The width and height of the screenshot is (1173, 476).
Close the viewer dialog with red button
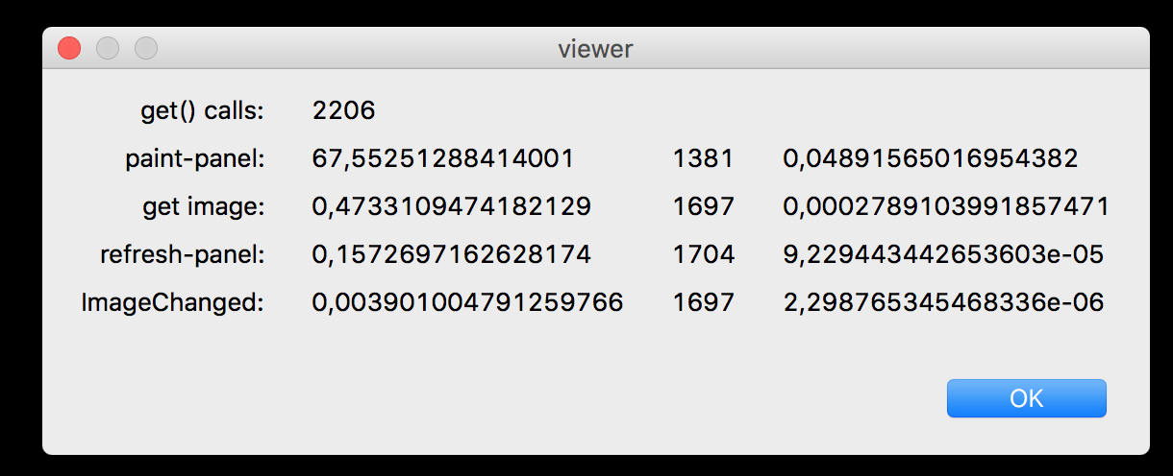tap(69, 48)
